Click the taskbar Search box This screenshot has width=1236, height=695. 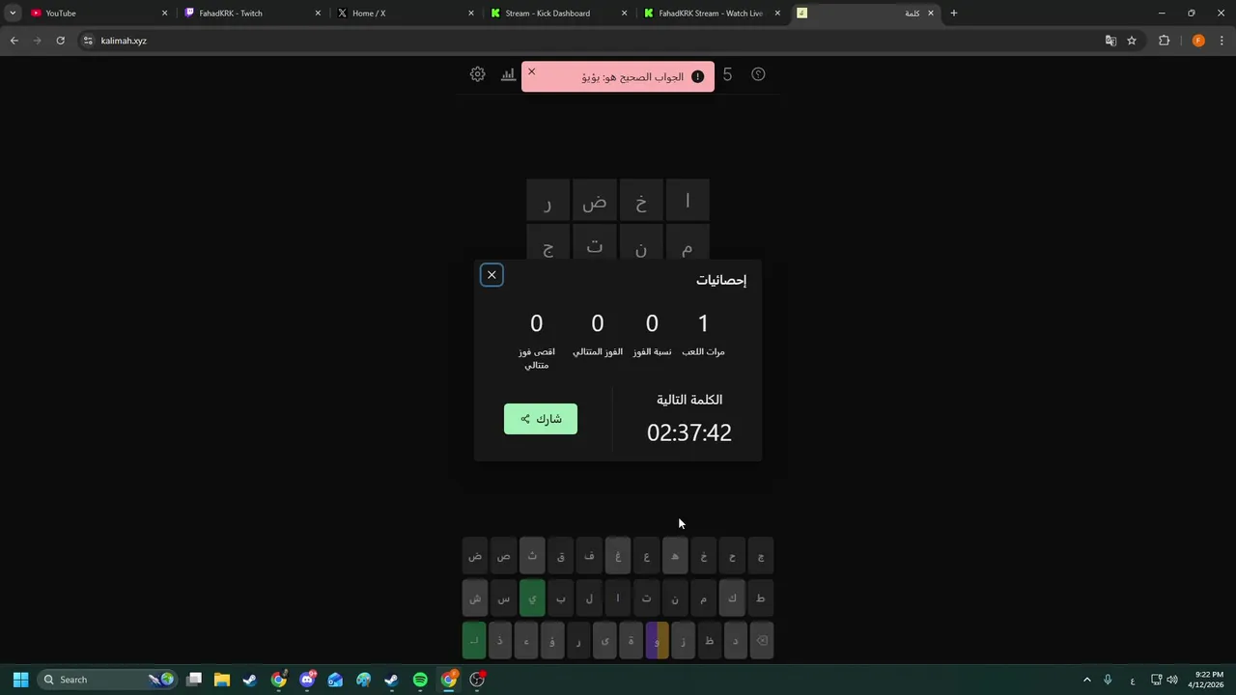[109, 680]
